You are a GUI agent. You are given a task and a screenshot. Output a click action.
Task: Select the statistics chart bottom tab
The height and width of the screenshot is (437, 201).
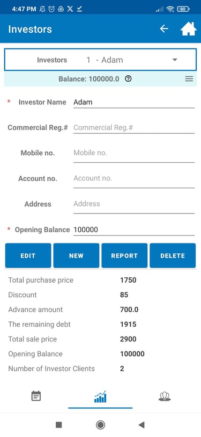pos(100,396)
